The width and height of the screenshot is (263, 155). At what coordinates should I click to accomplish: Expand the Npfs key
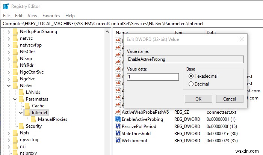tap(9, 133)
